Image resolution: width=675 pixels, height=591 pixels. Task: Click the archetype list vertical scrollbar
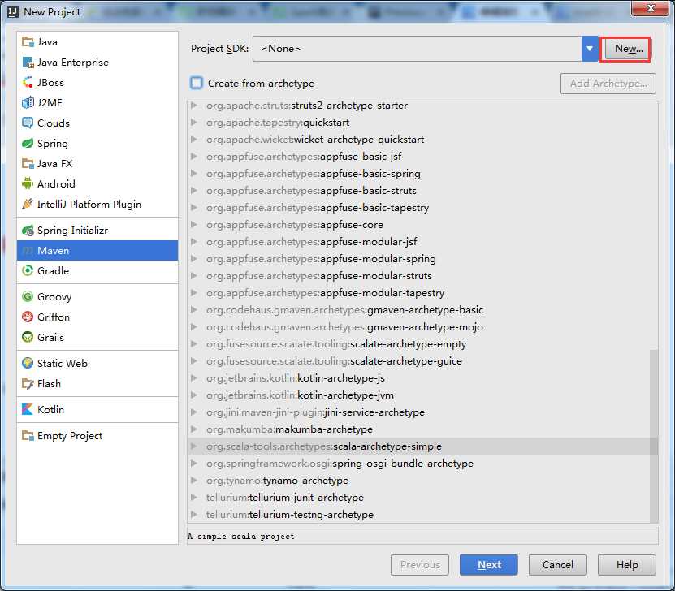[x=654, y=436]
